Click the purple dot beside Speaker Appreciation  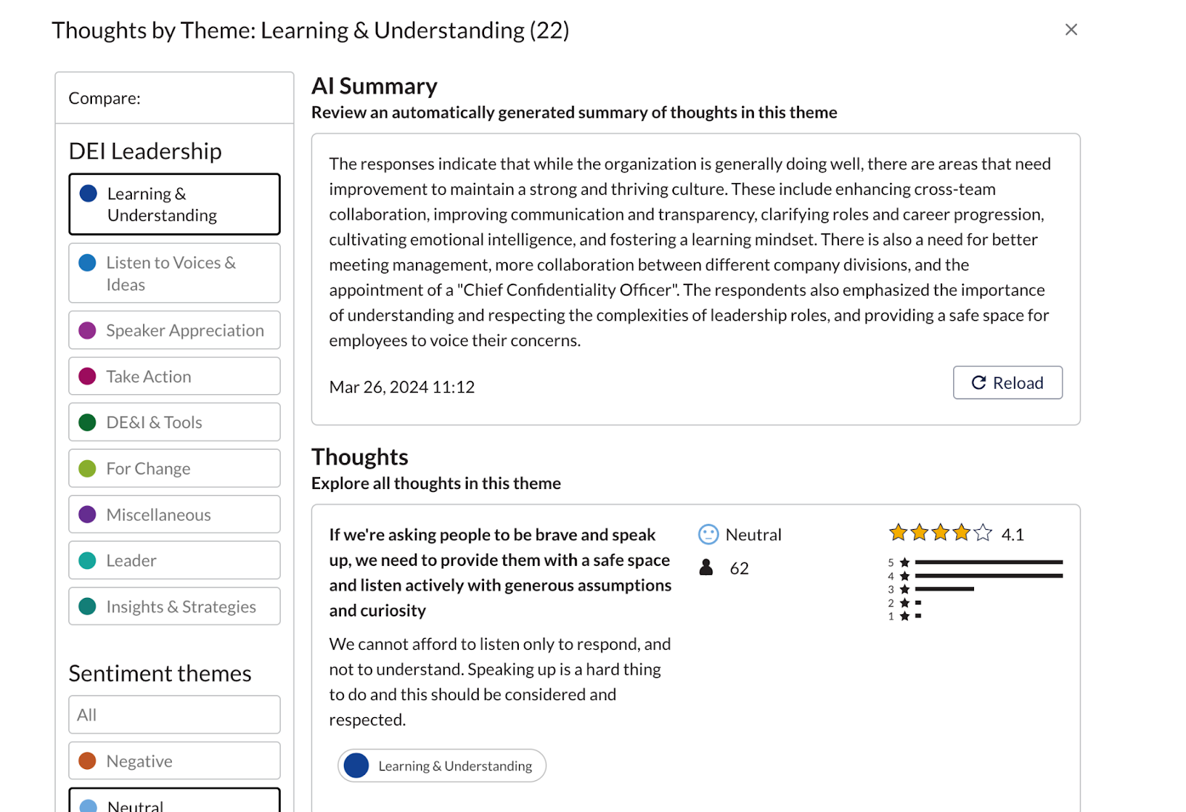click(x=87, y=330)
